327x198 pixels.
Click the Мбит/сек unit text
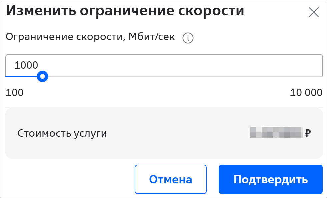pyautogui.click(x=151, y=37)
